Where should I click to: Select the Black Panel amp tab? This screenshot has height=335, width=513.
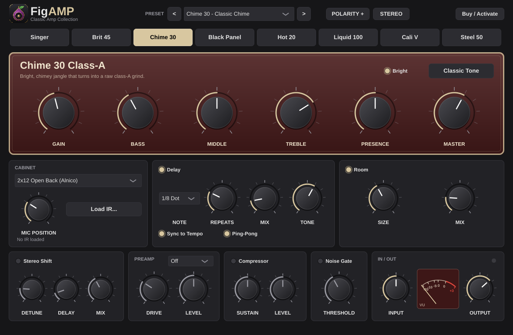pos(225,37)
